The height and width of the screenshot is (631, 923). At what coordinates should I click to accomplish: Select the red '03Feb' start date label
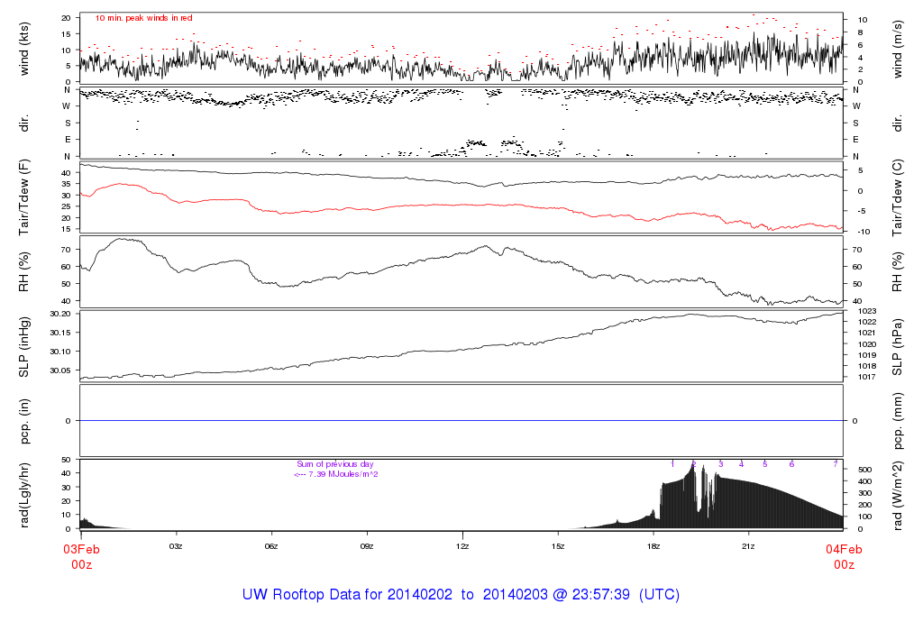(x=80, y=550)
